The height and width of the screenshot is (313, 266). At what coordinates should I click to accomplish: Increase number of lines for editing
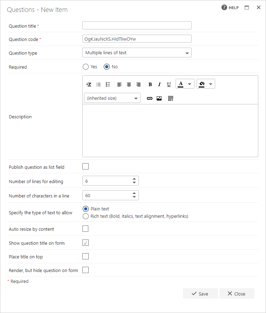tap(134, 179)
